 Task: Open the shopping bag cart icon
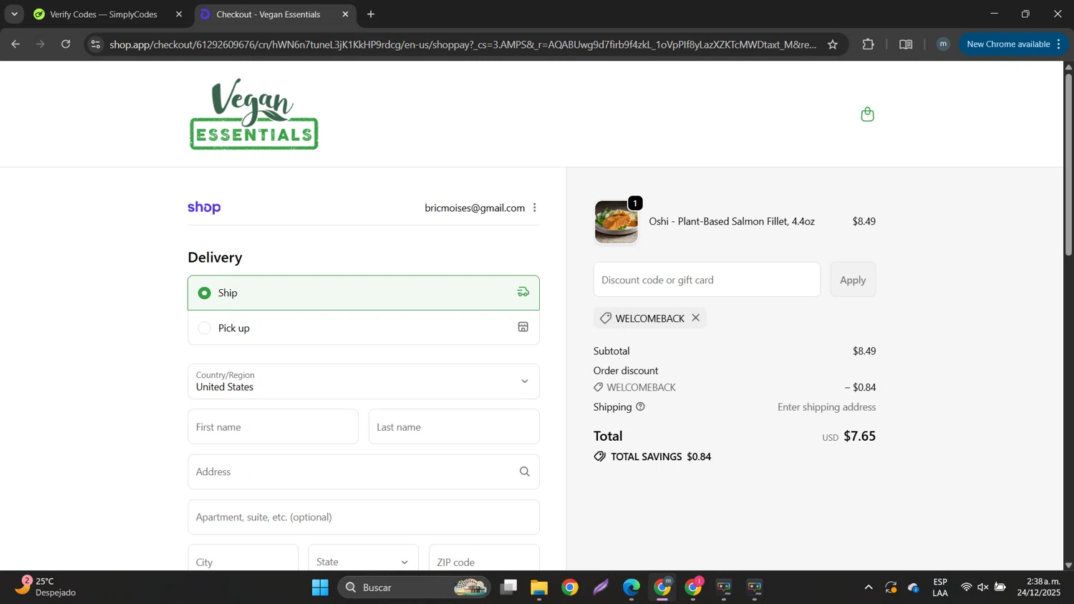(x=867, y=115)
